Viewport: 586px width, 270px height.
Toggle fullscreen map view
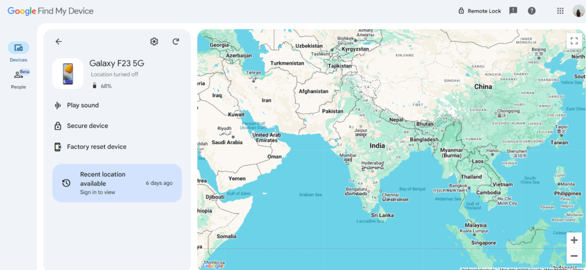tap(574, 41)
